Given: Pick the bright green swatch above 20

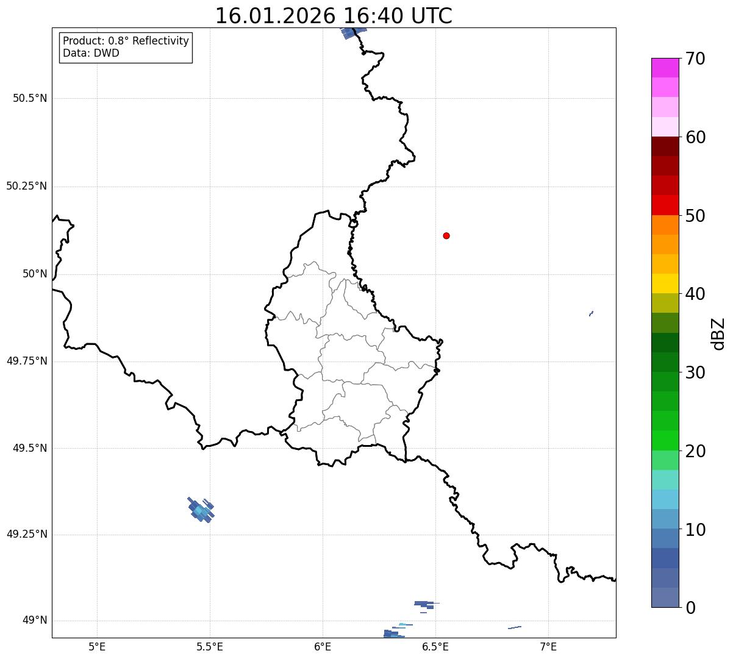Looking at the screenshot, I should point(665,440).
